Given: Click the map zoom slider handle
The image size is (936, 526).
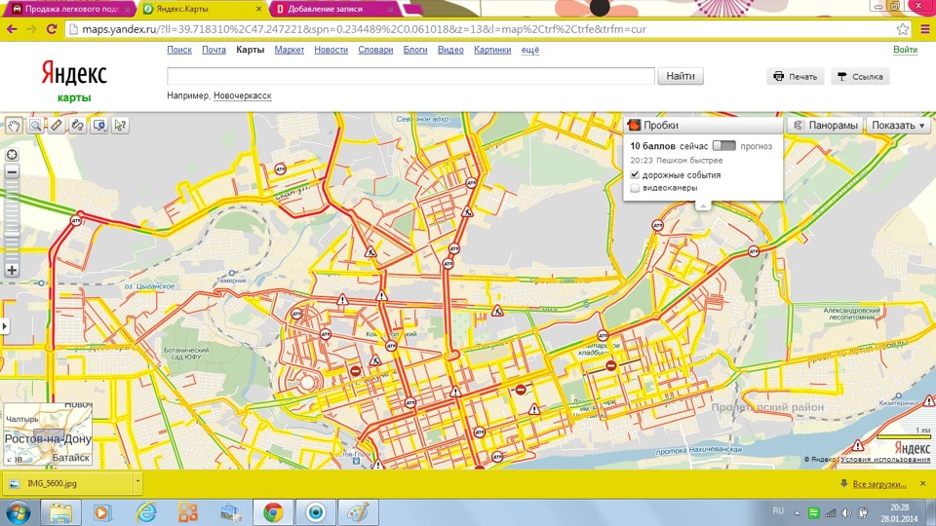Looking at the screenshot, I should coord(12,234).
